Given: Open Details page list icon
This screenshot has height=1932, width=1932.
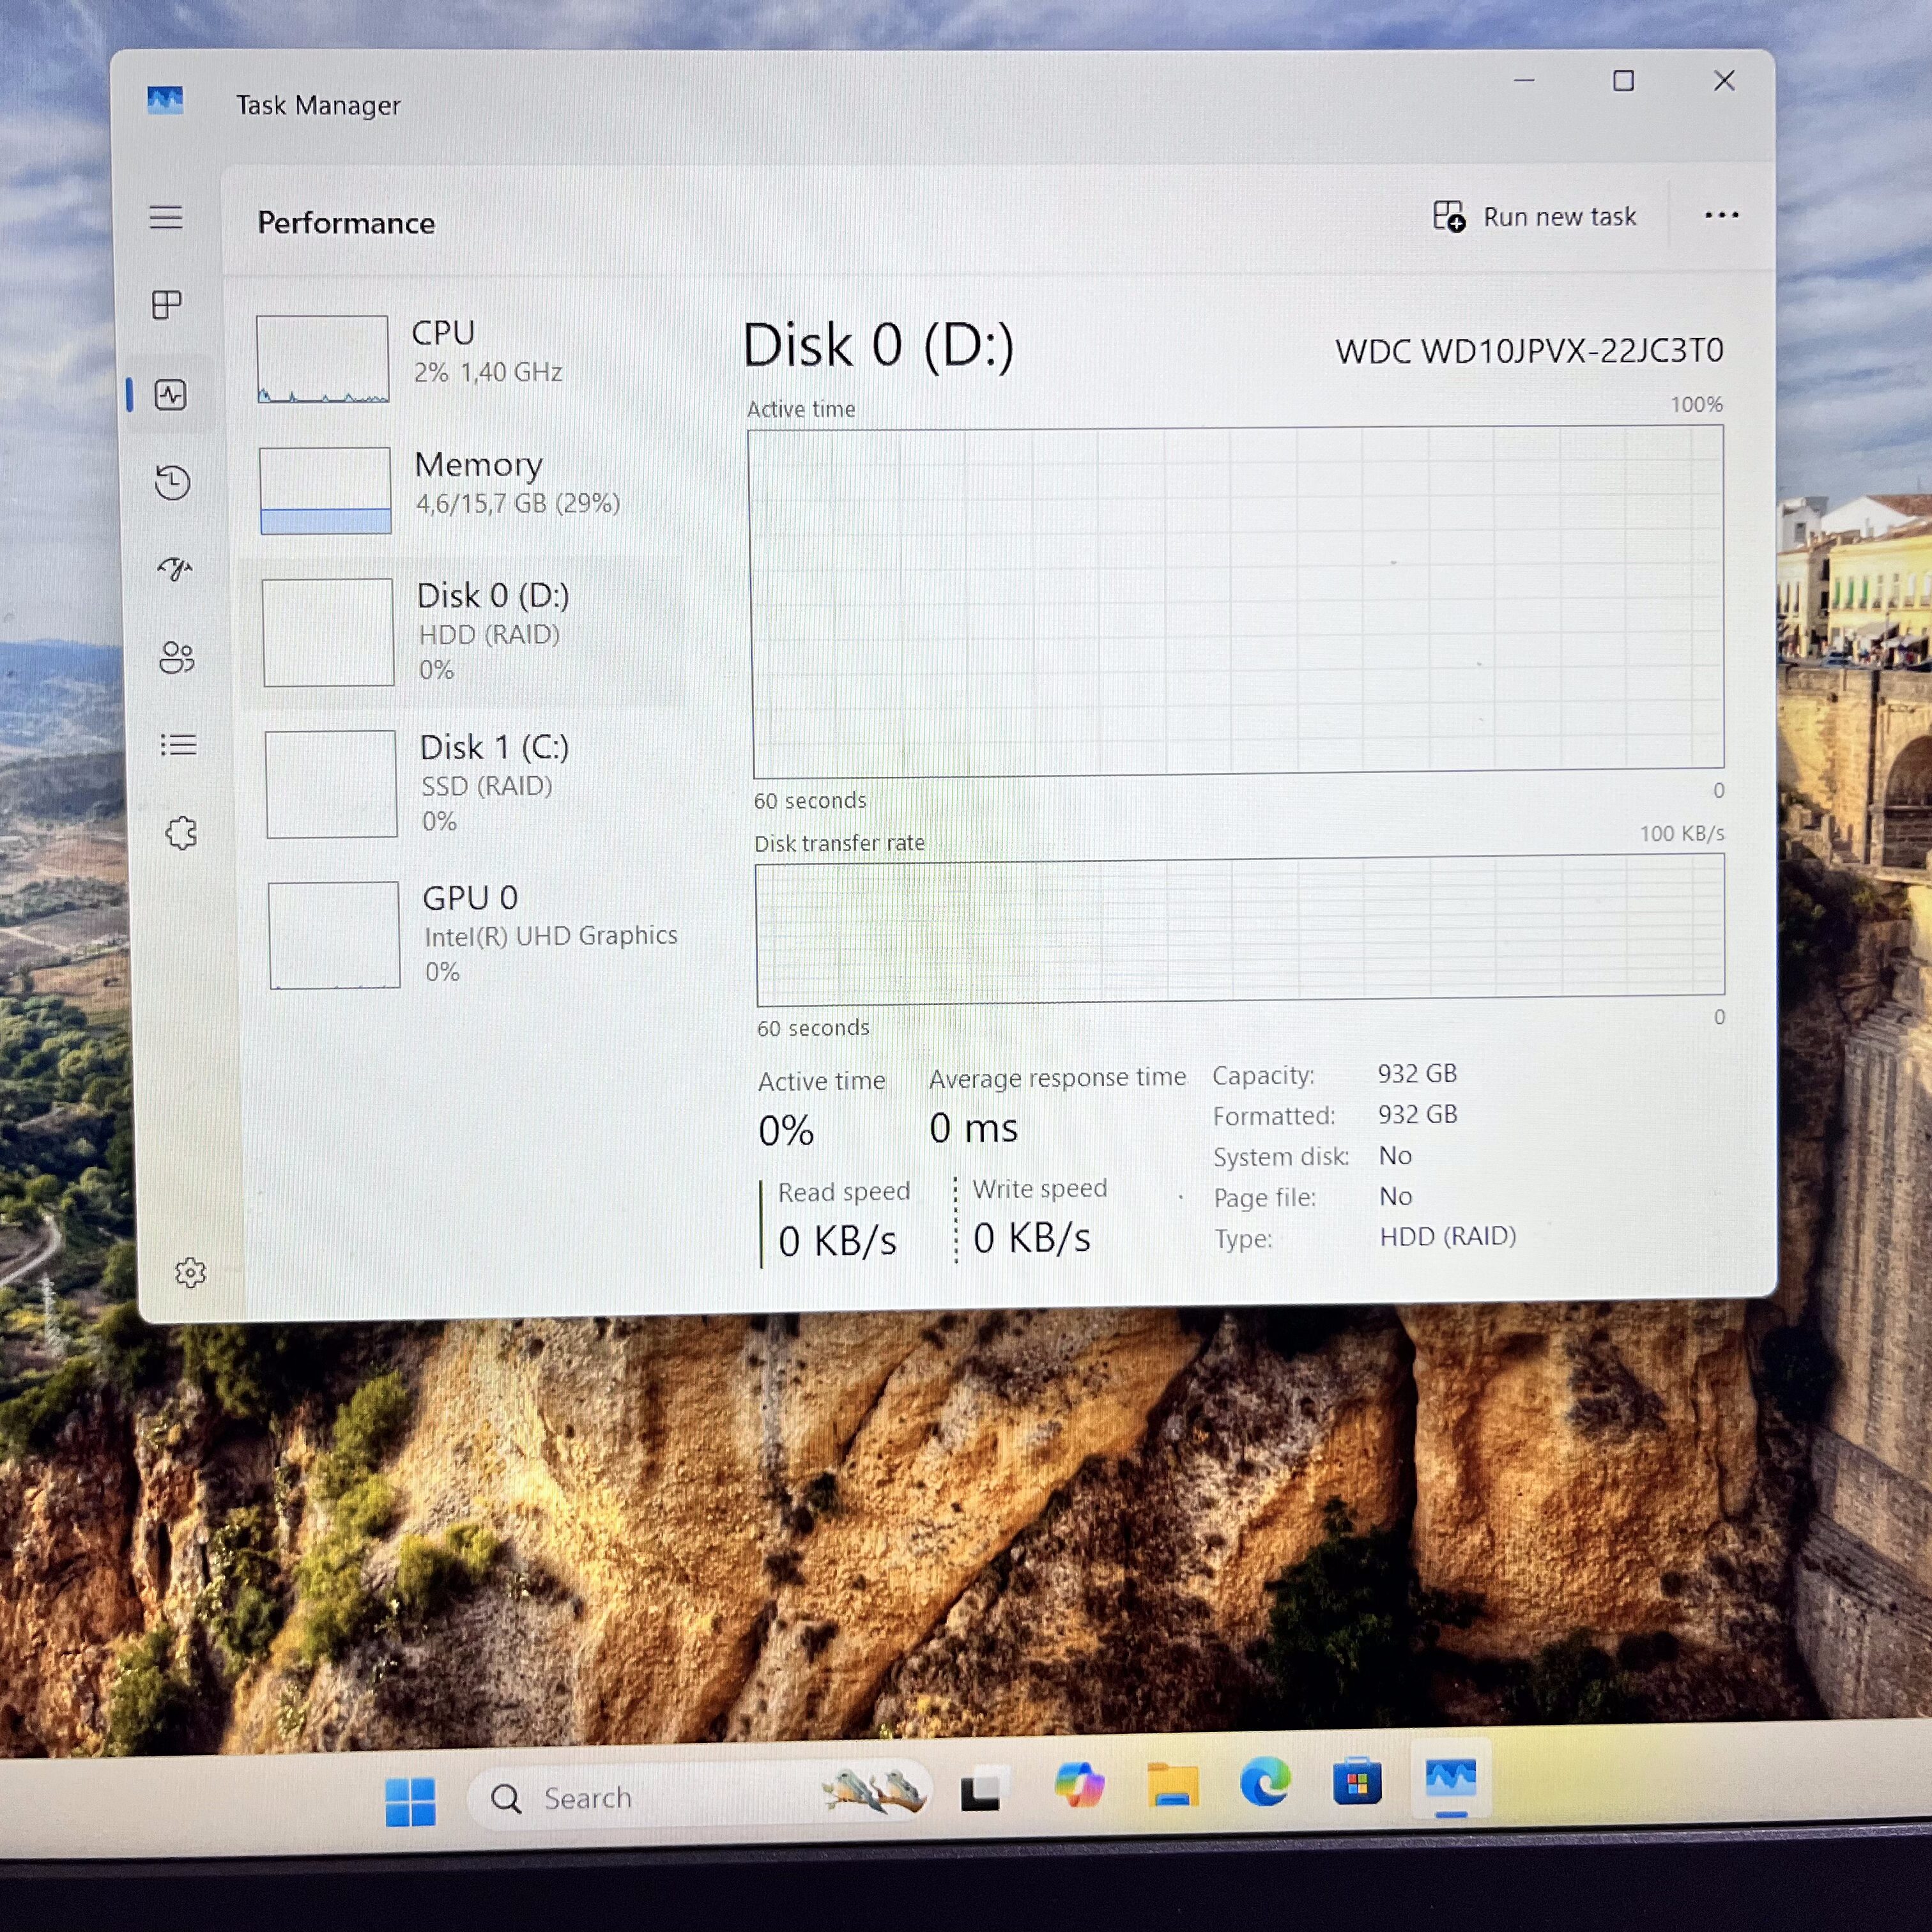Looking at the screenshot, I should tap(179, 745).
